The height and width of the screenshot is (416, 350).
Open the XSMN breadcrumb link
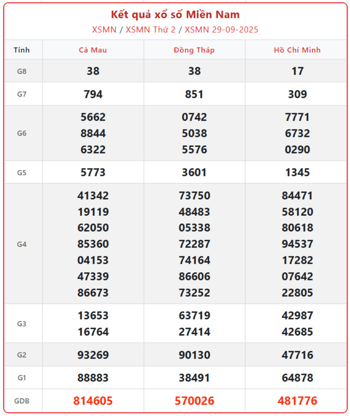coord(104,30)
